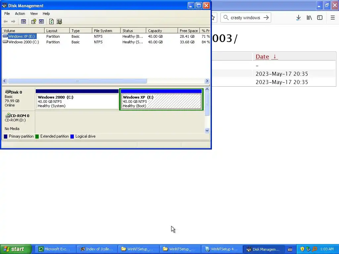The height and width of the screenshot is (254, 339).
Task: Click the Forward arrow in Disk Management toolbar
Action: 13,21
